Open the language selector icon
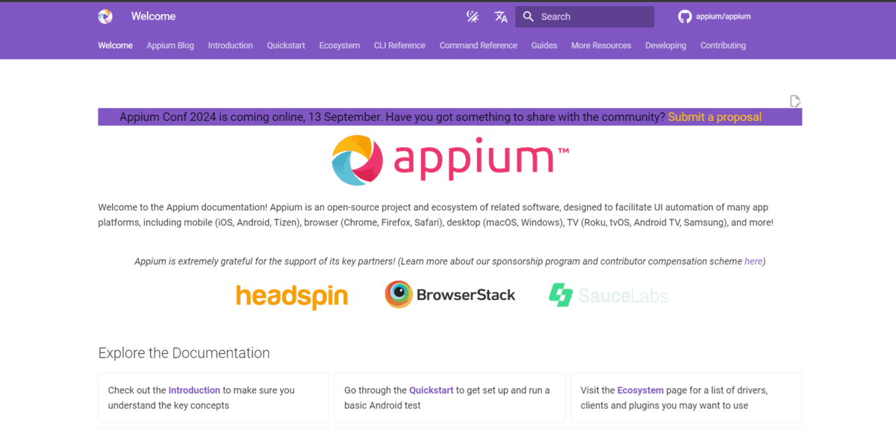Viewport: 896px width, 430px height. (x=500, y=16)
